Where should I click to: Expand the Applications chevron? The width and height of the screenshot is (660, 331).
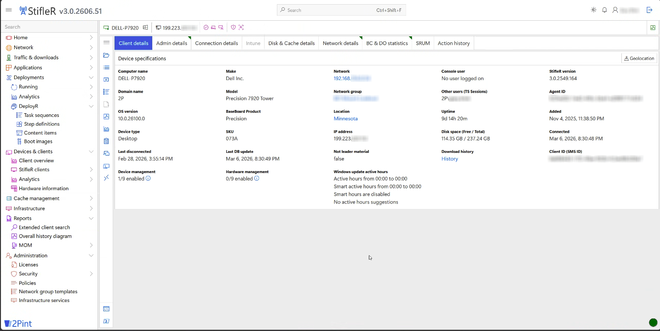[91, 68]
